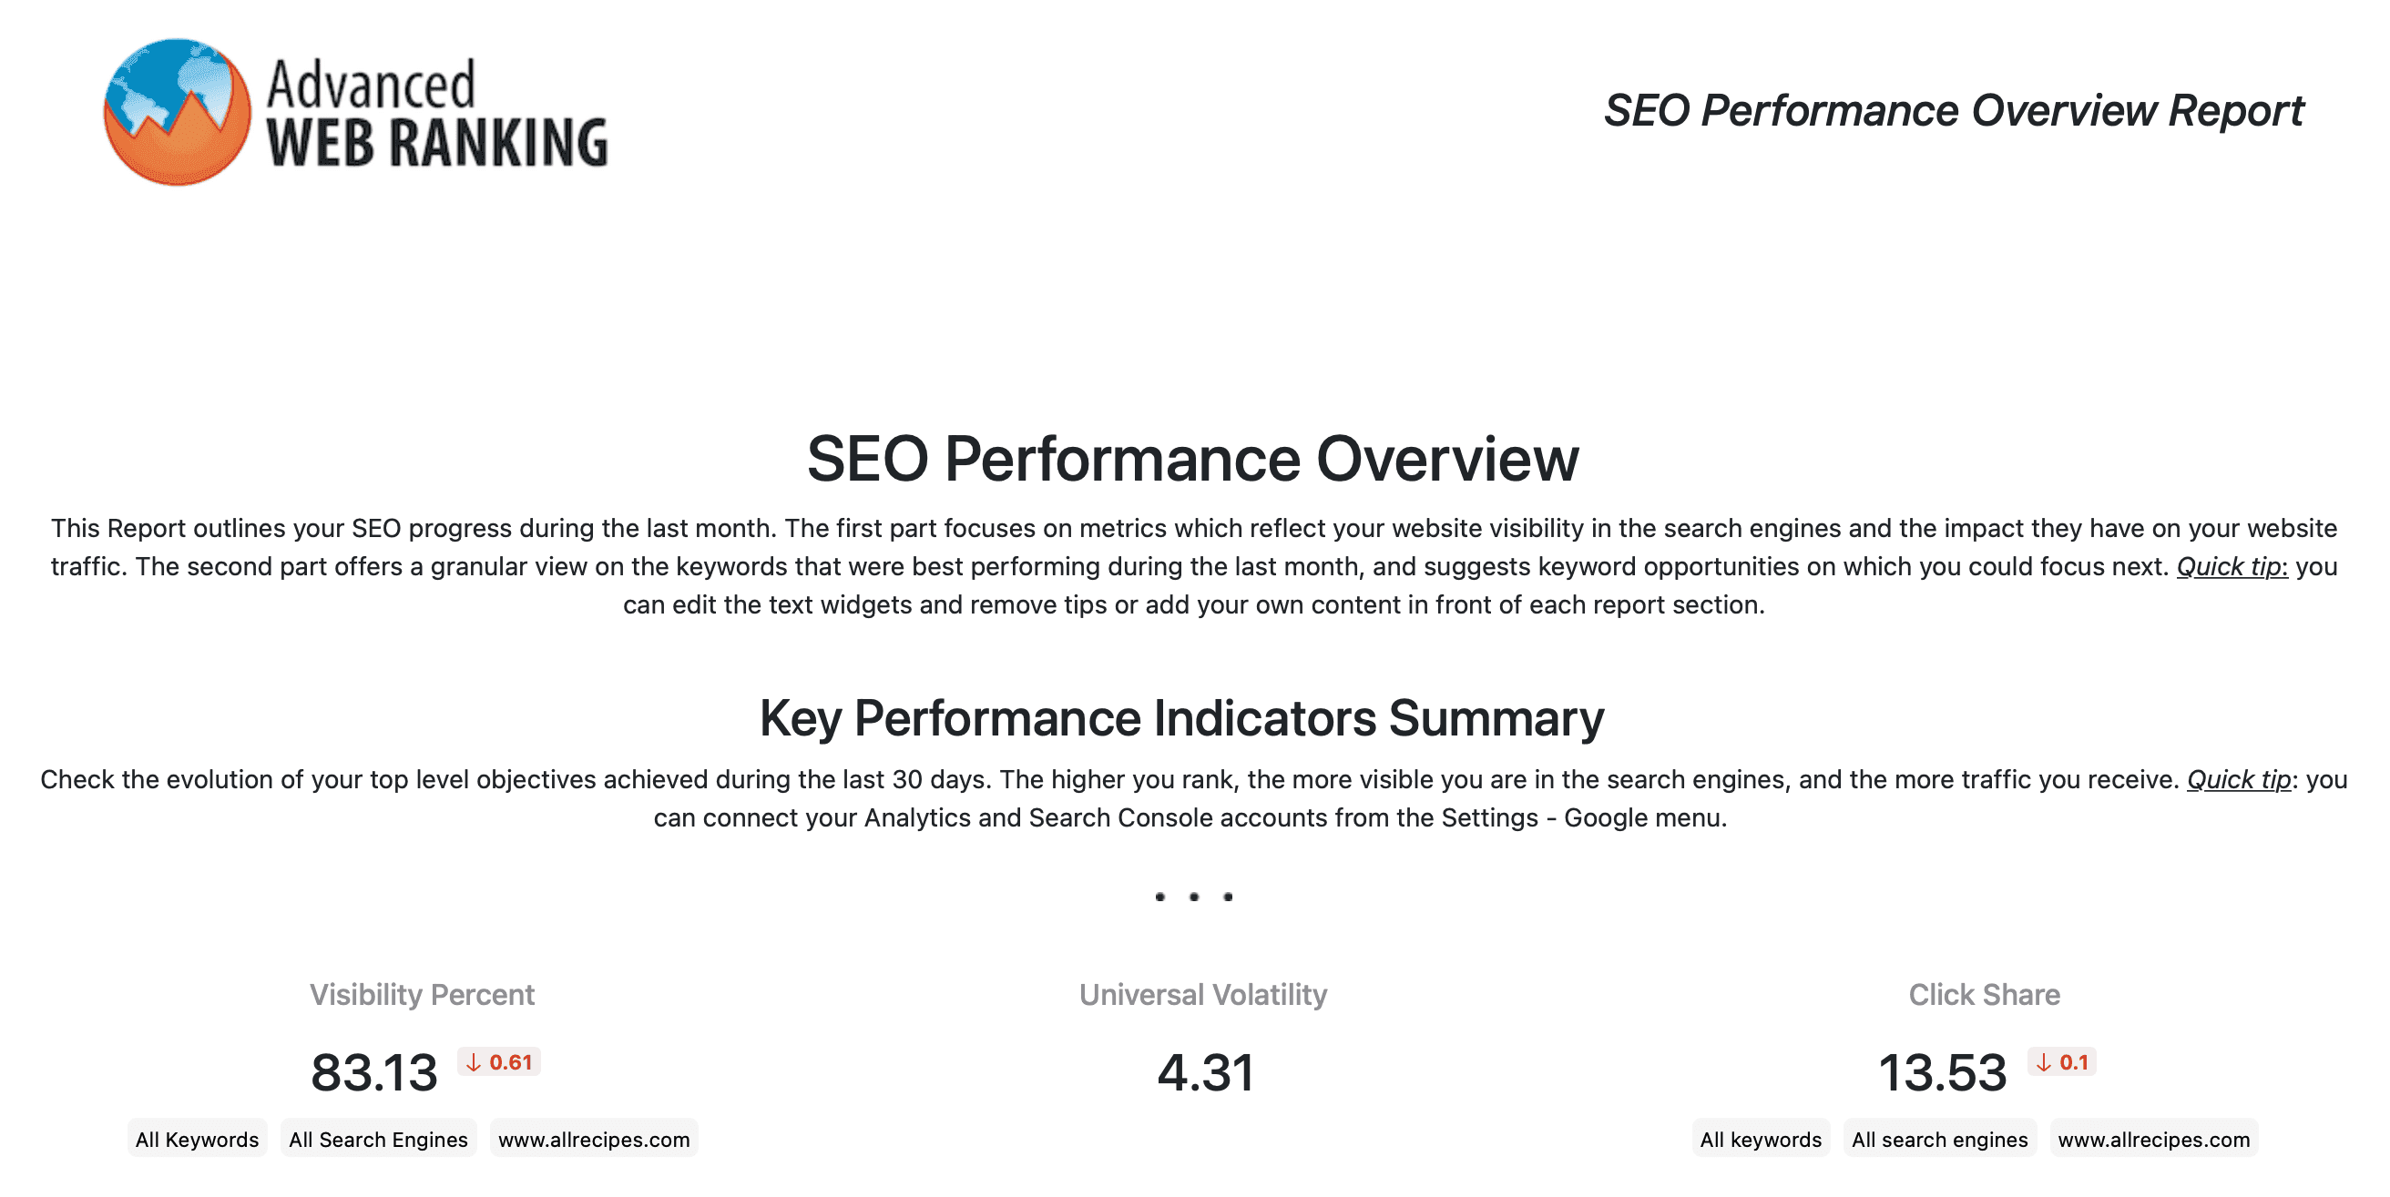Click the three-dot separator below the summary

pyautogui.click(x=1194, y=897)
